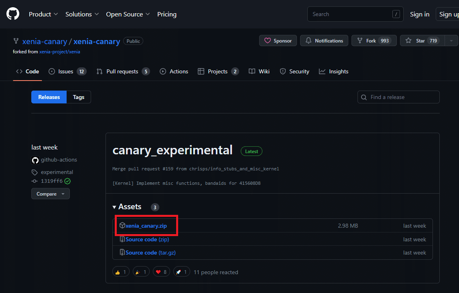Screen dimensions: 459x293
Task: Switch to the Insights tab
Action: tap(333, 71)
